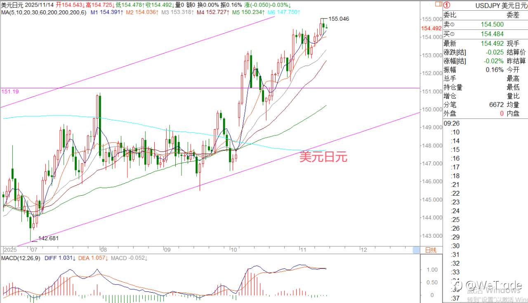
Task: Click the 振幅 value 0.16% in quote panel
Action: pos(495,70)
